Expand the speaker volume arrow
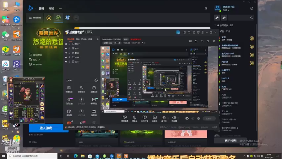This screenshot has width=282, height=159. (x=178, y=118)
